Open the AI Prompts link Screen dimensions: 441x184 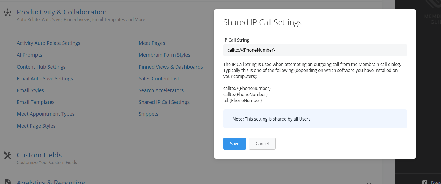coord(29,55)
